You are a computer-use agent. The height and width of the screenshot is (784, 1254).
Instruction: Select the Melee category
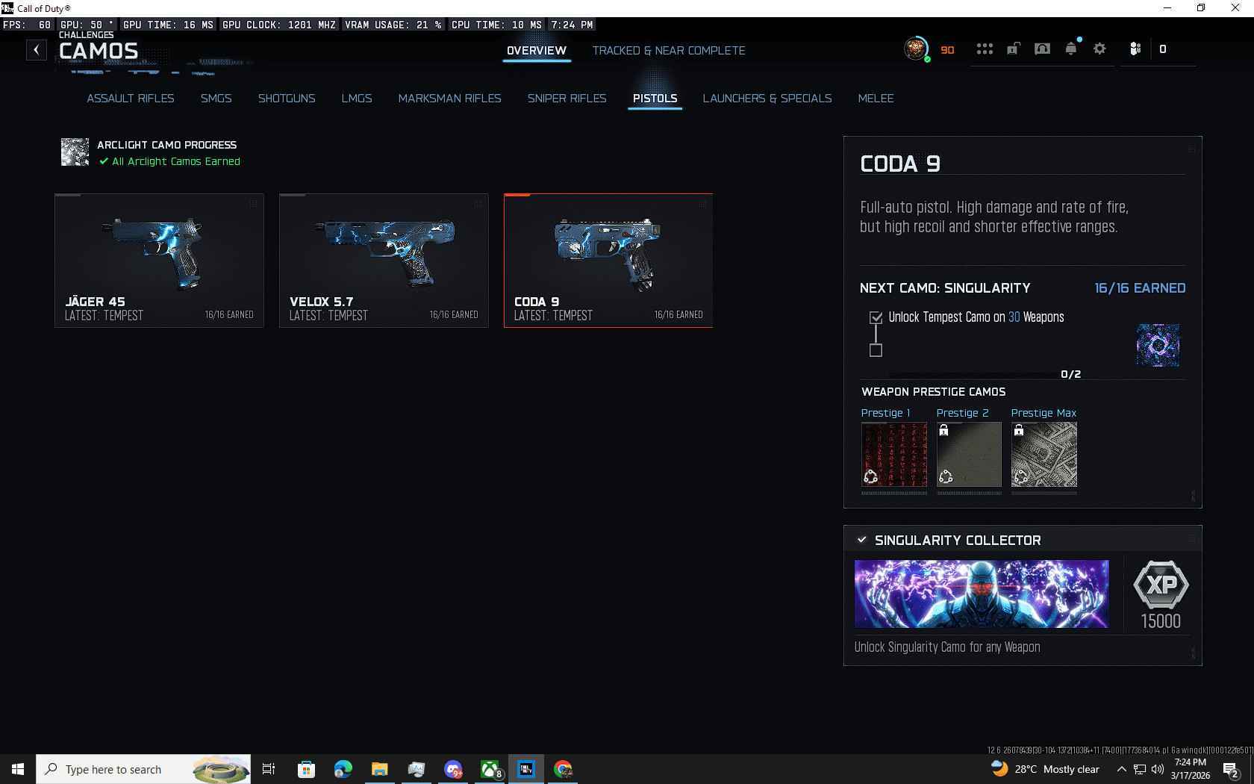pos(876,99)
